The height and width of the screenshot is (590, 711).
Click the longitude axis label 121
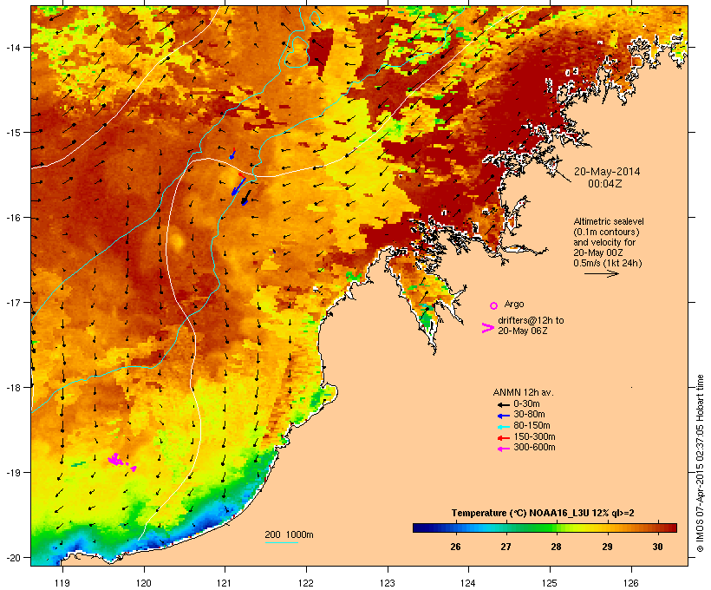(225, 583)
